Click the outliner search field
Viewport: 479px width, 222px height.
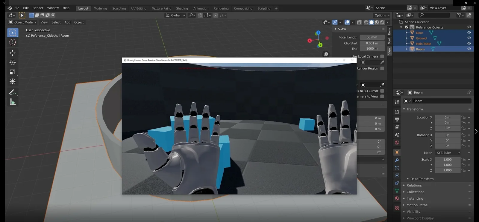click(434, 15)
